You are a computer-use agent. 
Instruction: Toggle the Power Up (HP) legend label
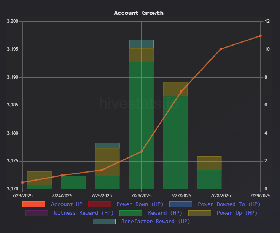click(237, 213)
